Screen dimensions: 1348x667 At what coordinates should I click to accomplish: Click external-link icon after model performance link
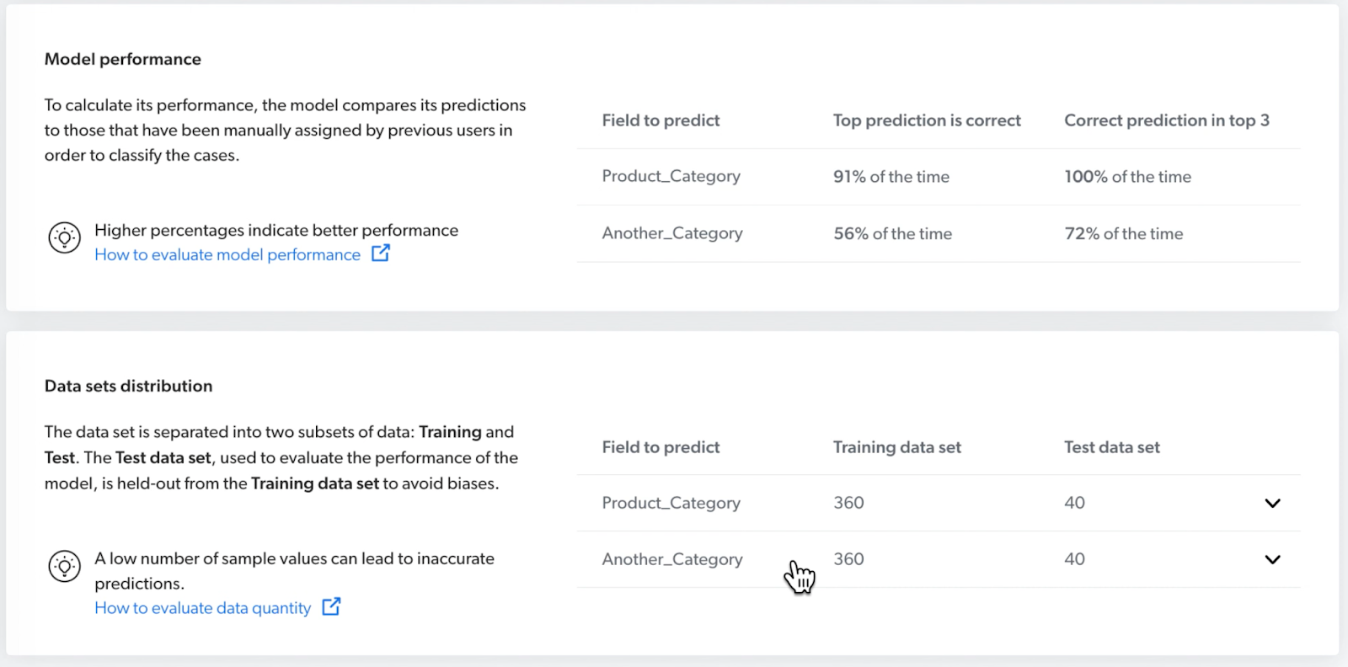(x=381, y=253)
